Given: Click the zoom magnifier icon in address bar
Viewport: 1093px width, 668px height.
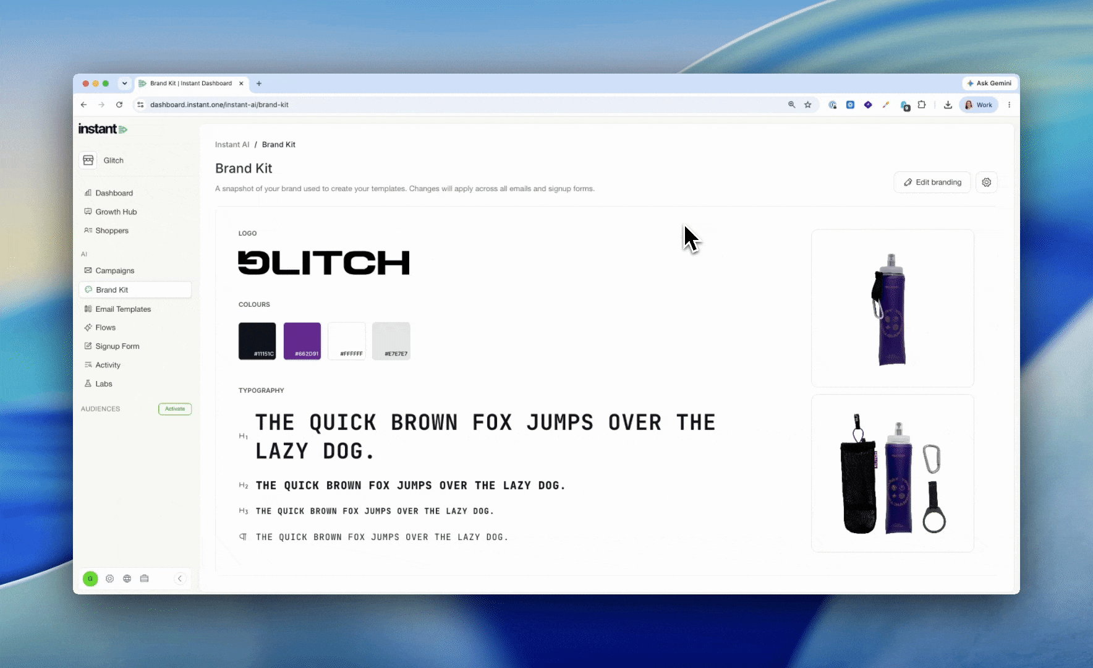Looking at the screenshot, I should (x=791, y=105).
